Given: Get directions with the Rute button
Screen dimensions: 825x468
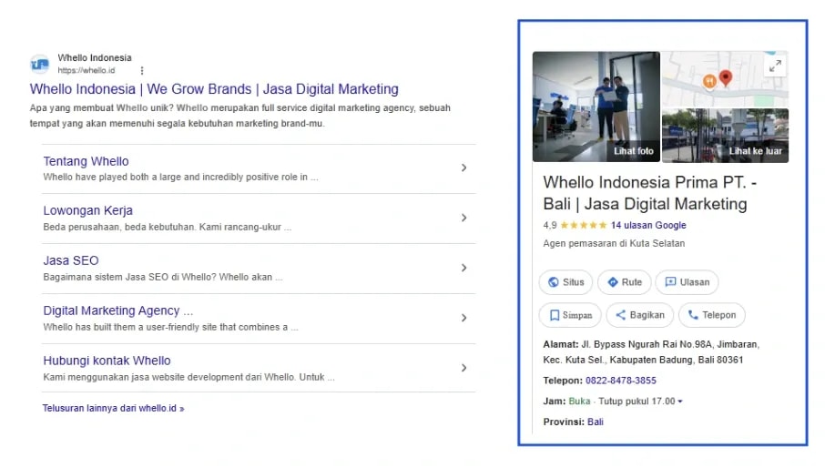Looking at the screenshot, I should [x=624, y=282].
